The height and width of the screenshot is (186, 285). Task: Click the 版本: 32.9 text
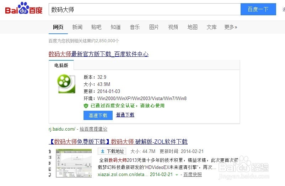tap(95, 77)
